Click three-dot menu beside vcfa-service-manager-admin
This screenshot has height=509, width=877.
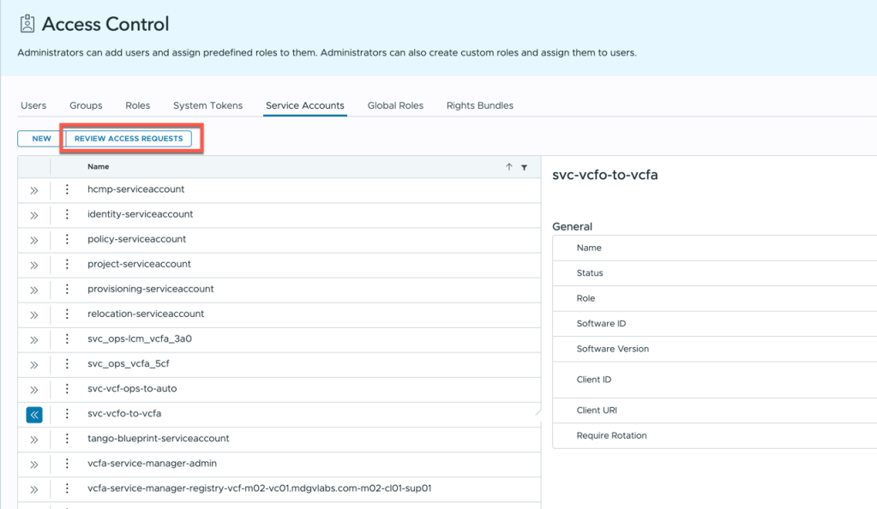(x=67, y=464)
